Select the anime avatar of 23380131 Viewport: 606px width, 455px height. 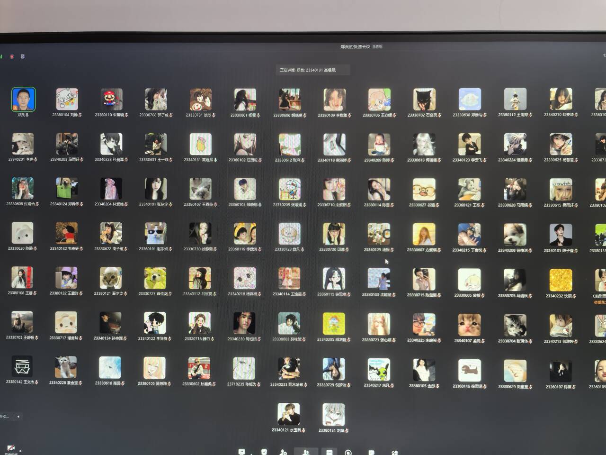[x=334, y=415]
